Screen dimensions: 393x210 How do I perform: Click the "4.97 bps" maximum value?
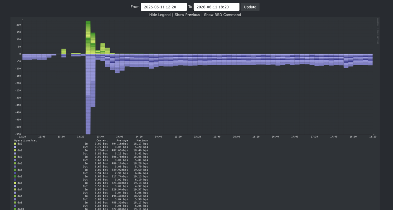tap(141, 186)
